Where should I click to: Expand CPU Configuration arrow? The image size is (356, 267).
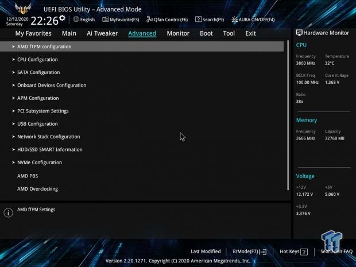pyautogui.click(x=13, y=60)
